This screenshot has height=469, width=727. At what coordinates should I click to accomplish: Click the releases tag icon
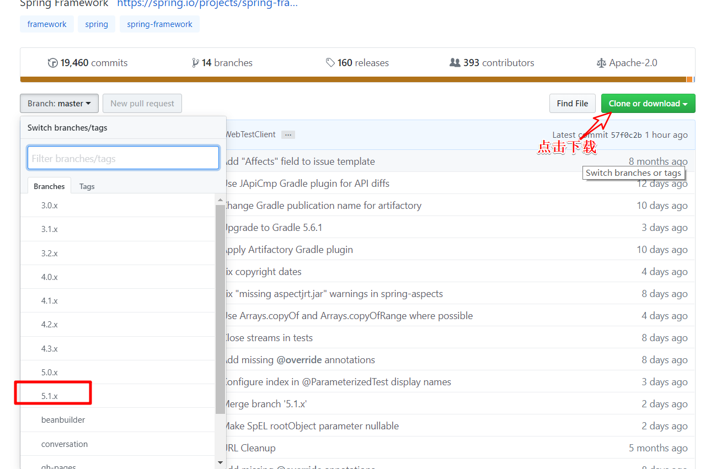coord(330,63)
